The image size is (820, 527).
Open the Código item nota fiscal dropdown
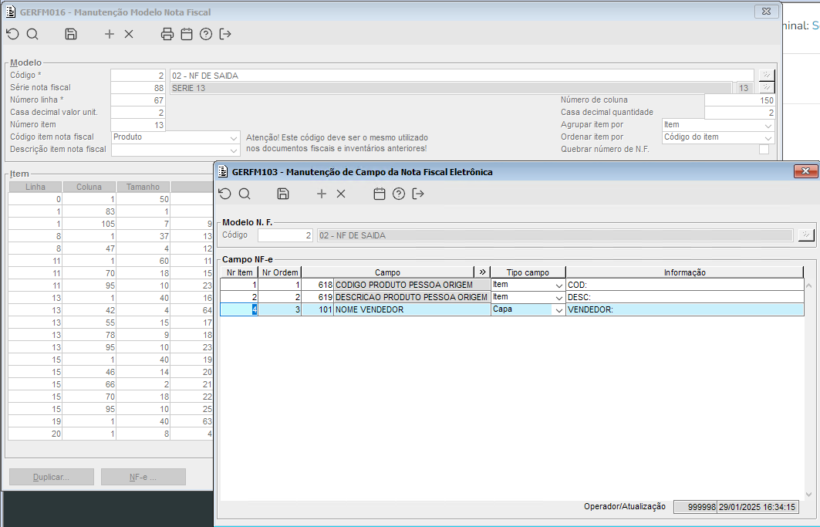[x=234, y=137]
